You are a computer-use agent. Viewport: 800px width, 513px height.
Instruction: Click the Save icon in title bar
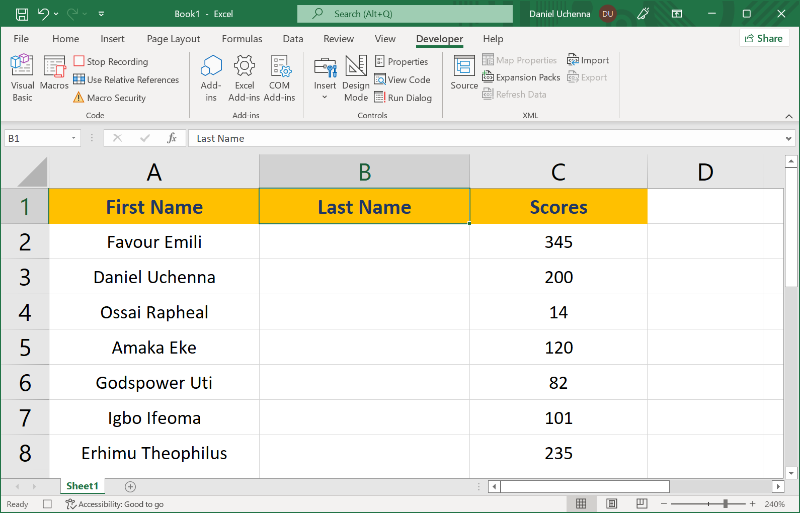coord(22,14)
